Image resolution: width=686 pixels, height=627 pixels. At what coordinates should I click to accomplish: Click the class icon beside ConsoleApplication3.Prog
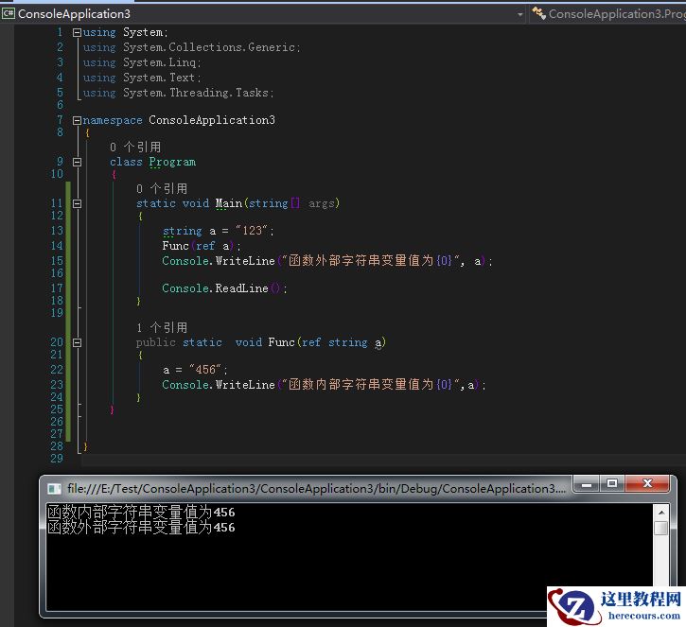(539, 14)
